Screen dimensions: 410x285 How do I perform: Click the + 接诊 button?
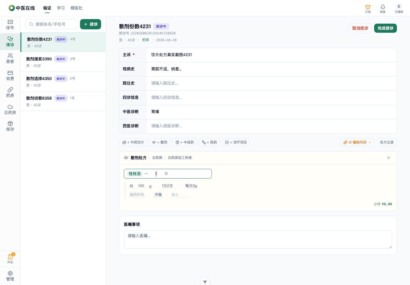click(x=91, y=24)
